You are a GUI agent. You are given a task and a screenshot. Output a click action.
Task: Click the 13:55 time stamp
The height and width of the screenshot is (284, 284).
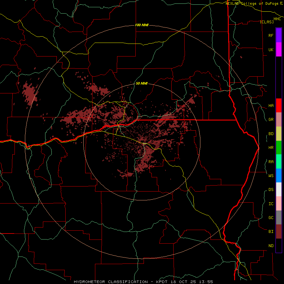pos(206,282)
